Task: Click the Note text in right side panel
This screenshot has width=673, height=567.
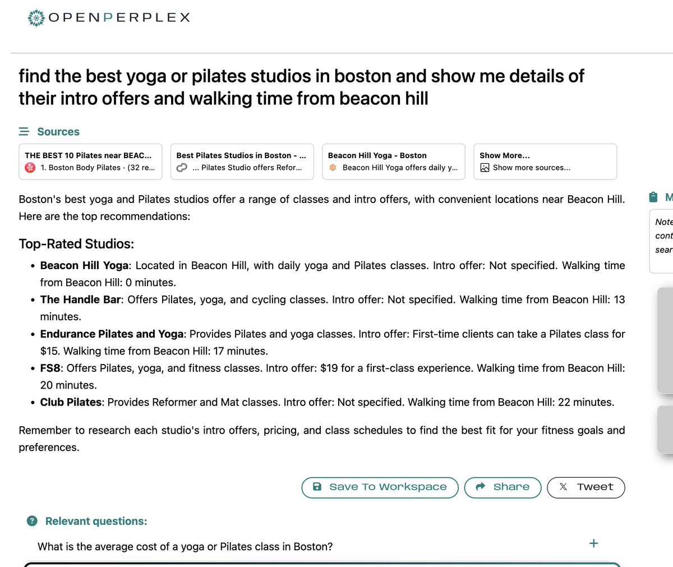Action: tap(664, 236)
